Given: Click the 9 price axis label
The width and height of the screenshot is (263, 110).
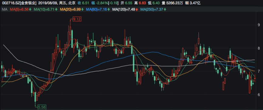Looking at the screenshot, I should click(259, 25).
